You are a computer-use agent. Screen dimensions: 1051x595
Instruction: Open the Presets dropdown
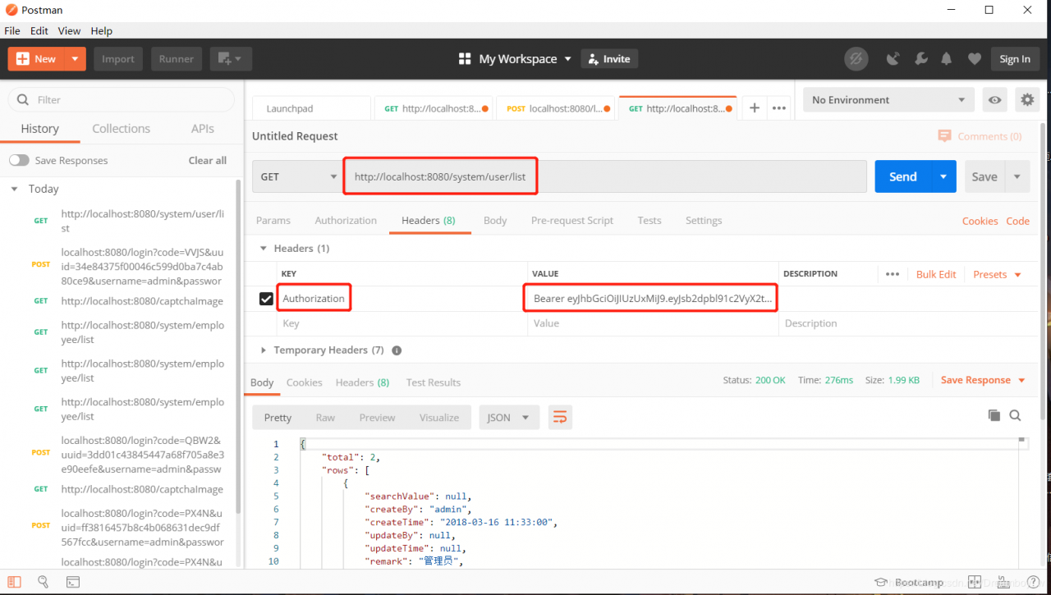click(997, 274)
